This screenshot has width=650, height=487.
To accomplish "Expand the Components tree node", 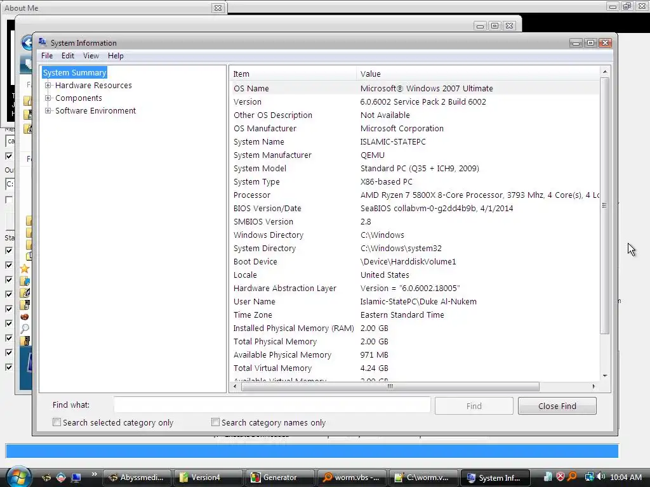I will (48, 98).
